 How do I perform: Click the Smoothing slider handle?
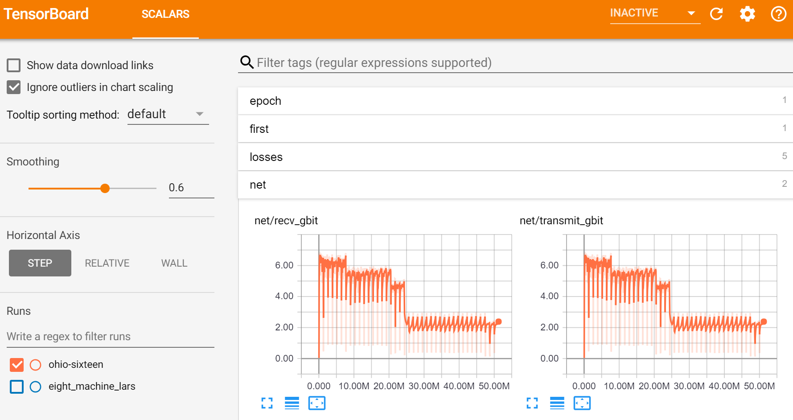click(x=105, y=189)
